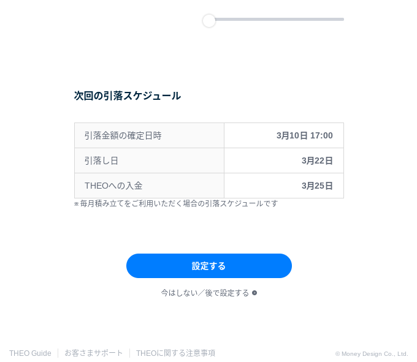The width and height of the screenshot is (417, 362).
Task: Select the THEOへの入金 label cell
Action: point(149,186)
